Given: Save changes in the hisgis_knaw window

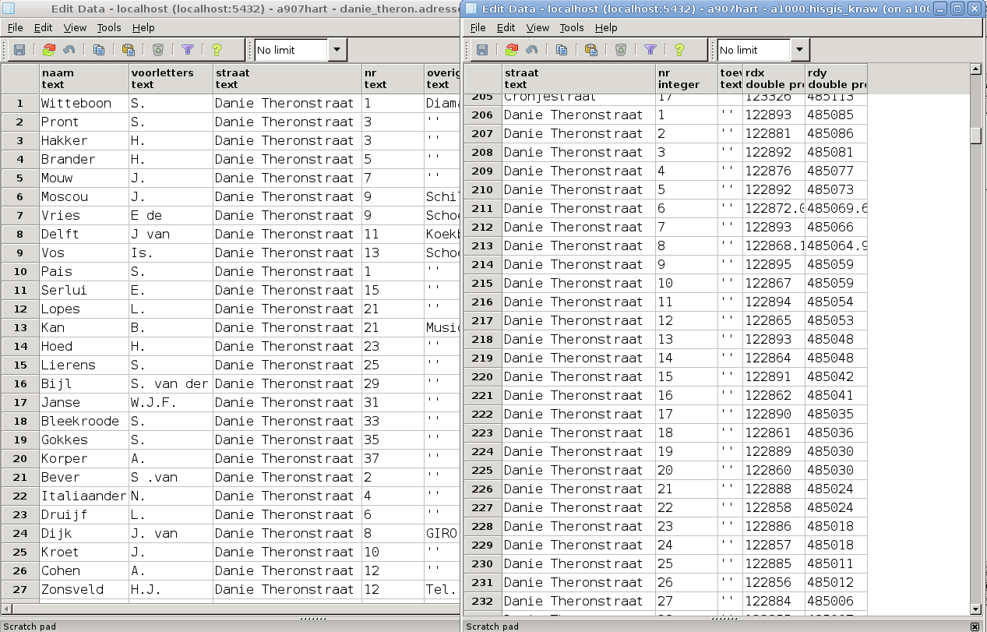Looking at the screenshot, I should point(482,50).
